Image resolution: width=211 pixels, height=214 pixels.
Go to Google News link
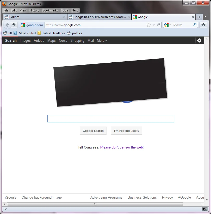(63, 40)
